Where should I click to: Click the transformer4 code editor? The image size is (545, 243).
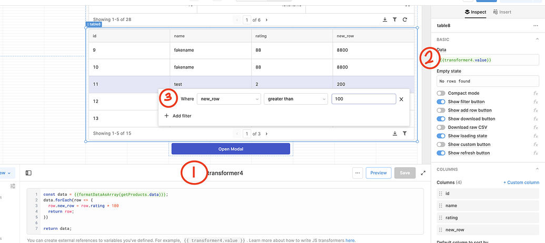(x=225, y=211)
